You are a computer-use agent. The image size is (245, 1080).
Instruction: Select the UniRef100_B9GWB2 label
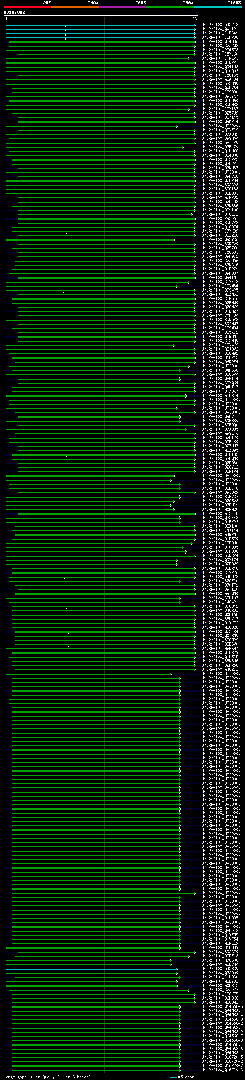(x=220, y=105)
